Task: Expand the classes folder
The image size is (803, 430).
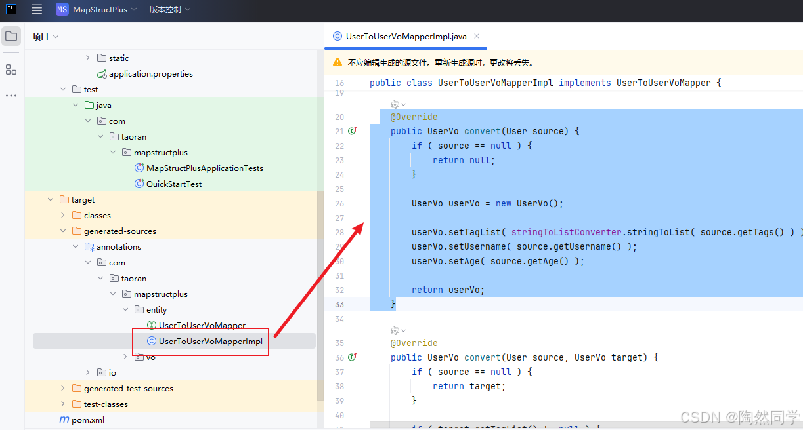Action: tap(63, 216)
